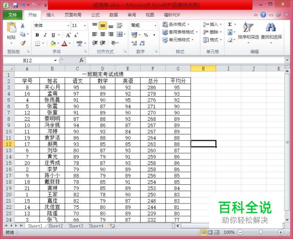The image size is (293, 239).
Task: Open the 单元格样式 cell styles menu
Action: [178, 40]
